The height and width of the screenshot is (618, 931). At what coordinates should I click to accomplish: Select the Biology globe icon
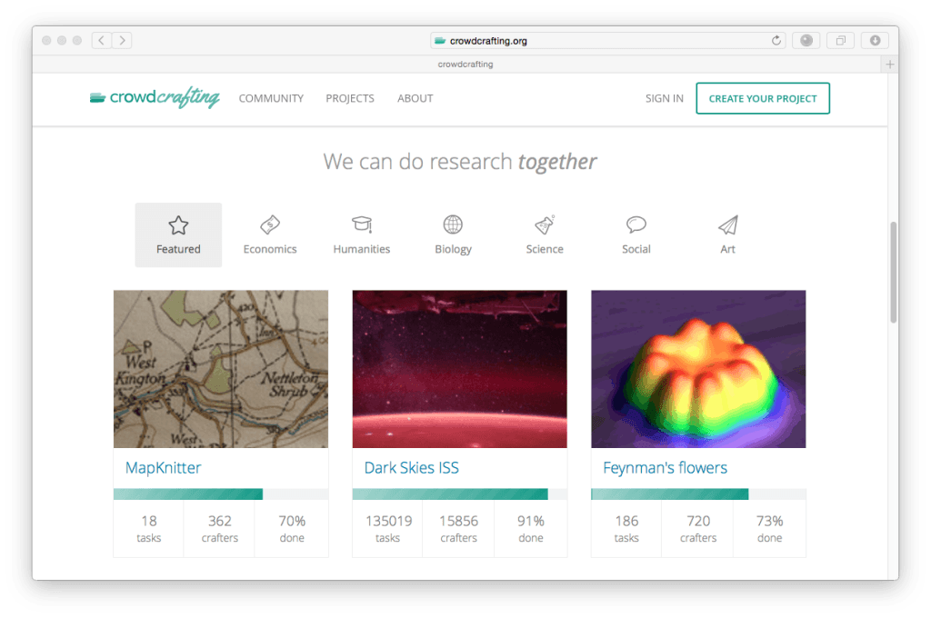click(453, 224)
